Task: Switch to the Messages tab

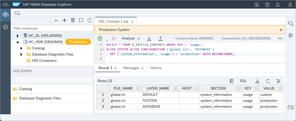Action: pyautogui.click(x=131, y=68)
